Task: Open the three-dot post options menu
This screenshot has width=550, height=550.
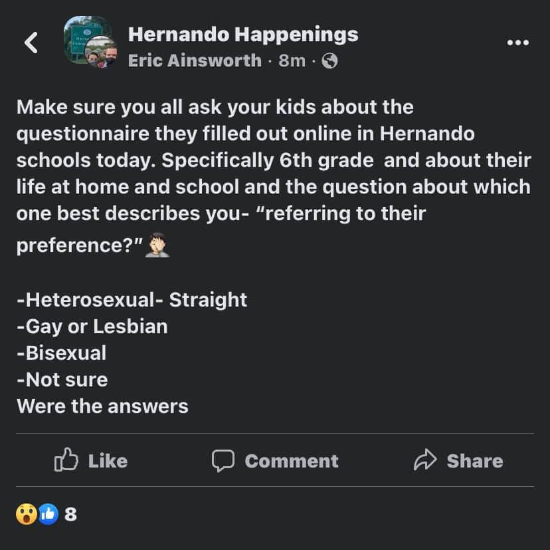Action: point(518,43)
